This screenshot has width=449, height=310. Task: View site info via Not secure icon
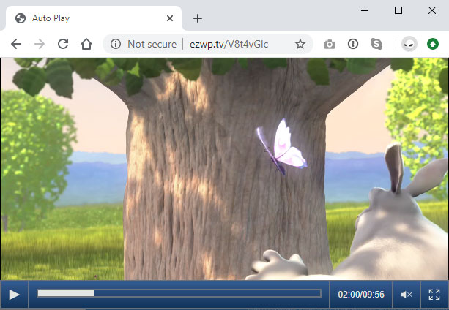(116, 44)
